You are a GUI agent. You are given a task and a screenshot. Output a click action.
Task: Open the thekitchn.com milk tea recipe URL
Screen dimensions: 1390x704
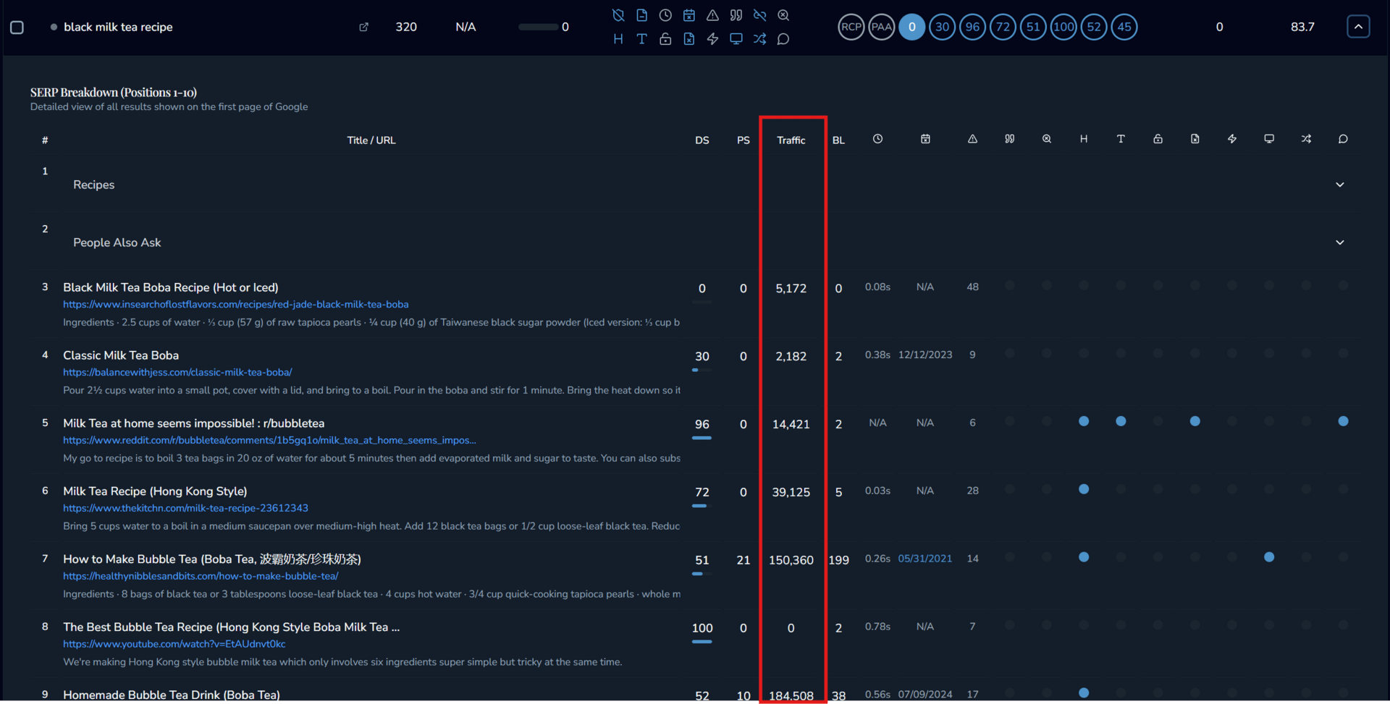tap(185, 509)
